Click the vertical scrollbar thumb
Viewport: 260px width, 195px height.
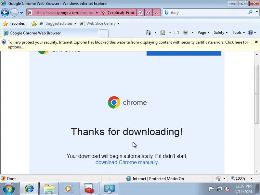pyautogui.click(x=257, y=94)
